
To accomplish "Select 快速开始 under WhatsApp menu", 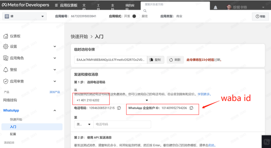I will (16, 120).
